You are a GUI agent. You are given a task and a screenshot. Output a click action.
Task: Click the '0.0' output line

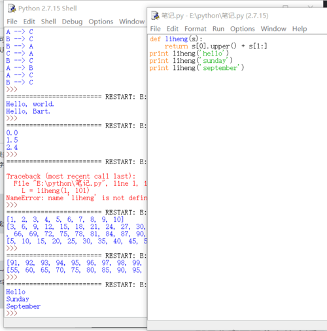(12, 133)
